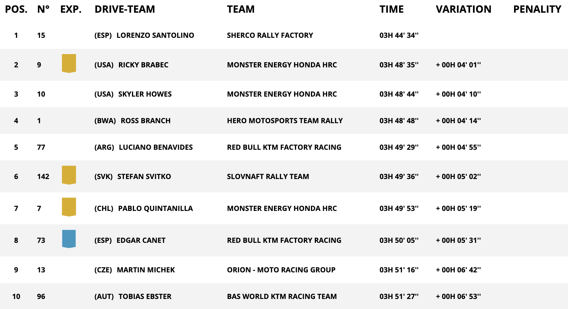Open rider Lorenzo Santolino's name
Screen dimensions: 568x309
pos(155,35)
